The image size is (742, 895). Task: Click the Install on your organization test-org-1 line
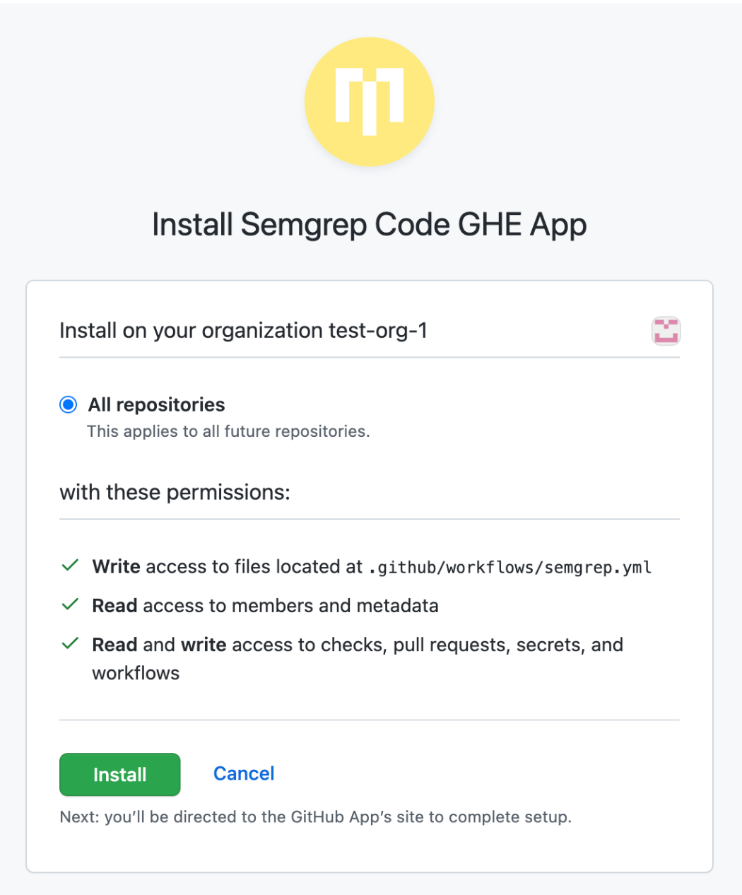[243, 330]
